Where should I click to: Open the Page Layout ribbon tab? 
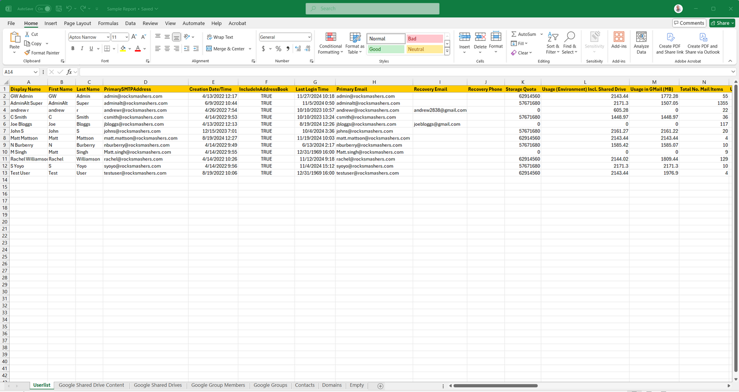tap(77, 24)
